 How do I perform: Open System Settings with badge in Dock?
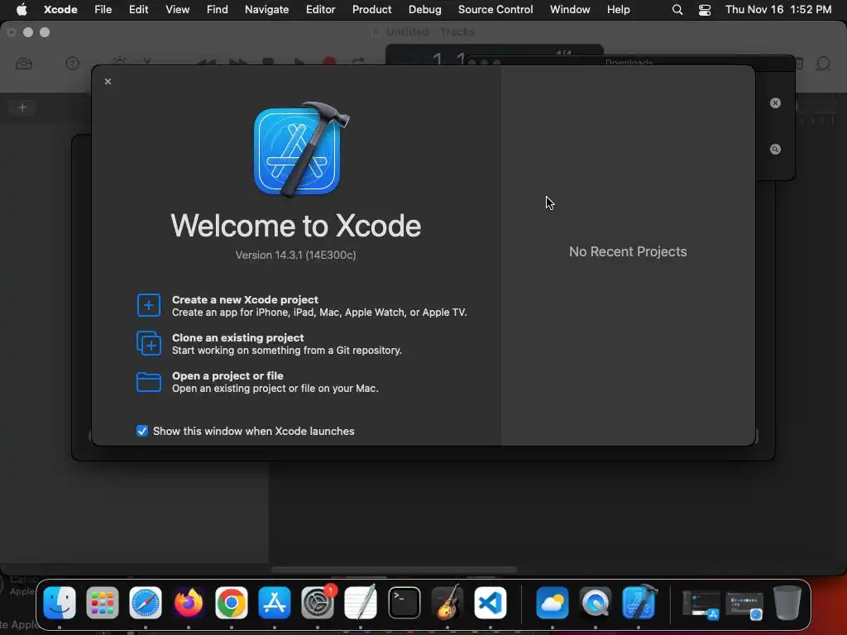click(x=318, y=603)
